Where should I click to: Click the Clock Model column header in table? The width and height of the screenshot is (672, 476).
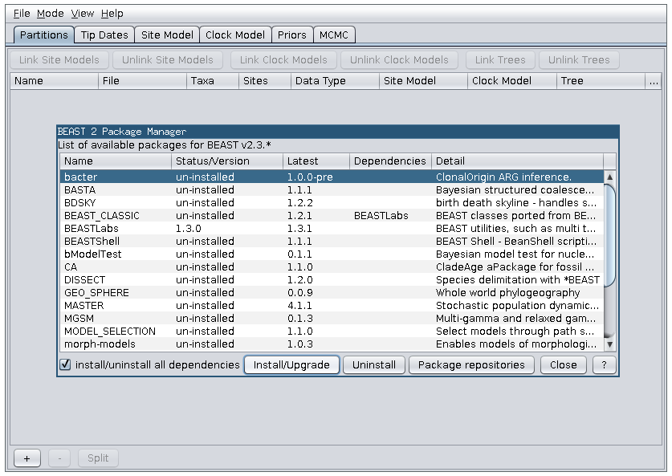pos(511,81)
